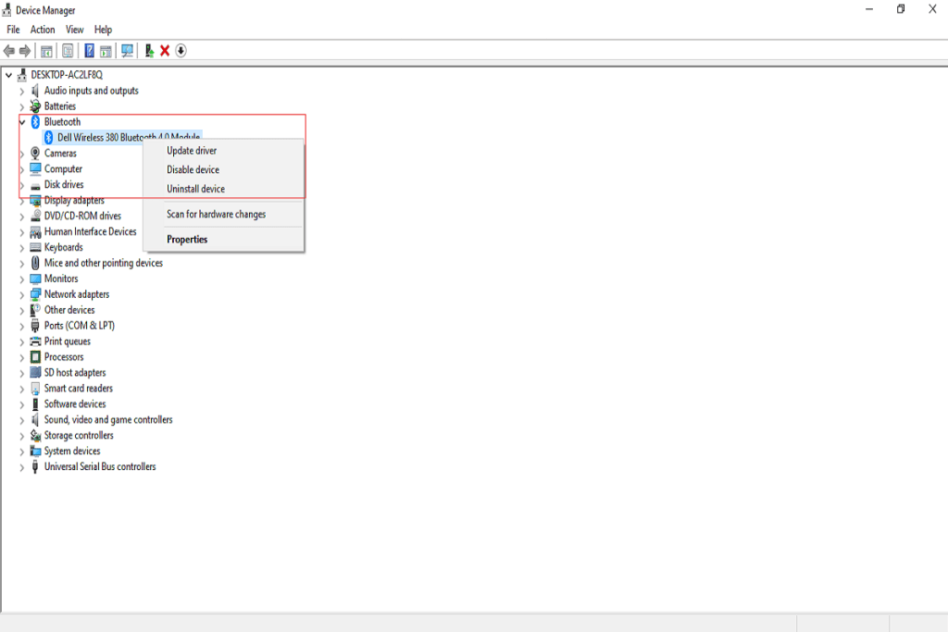948x632 pixels.
Task: Select the Network adapters label
Action: point(77,294)
